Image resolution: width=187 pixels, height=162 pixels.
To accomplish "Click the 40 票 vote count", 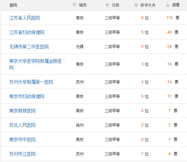I will tap(173, 32).
